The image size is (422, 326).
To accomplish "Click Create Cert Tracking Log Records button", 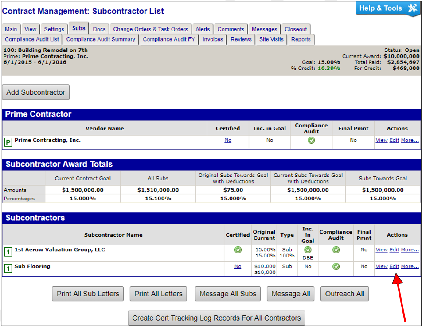I will pyautogui.click(x=216, y=318).
